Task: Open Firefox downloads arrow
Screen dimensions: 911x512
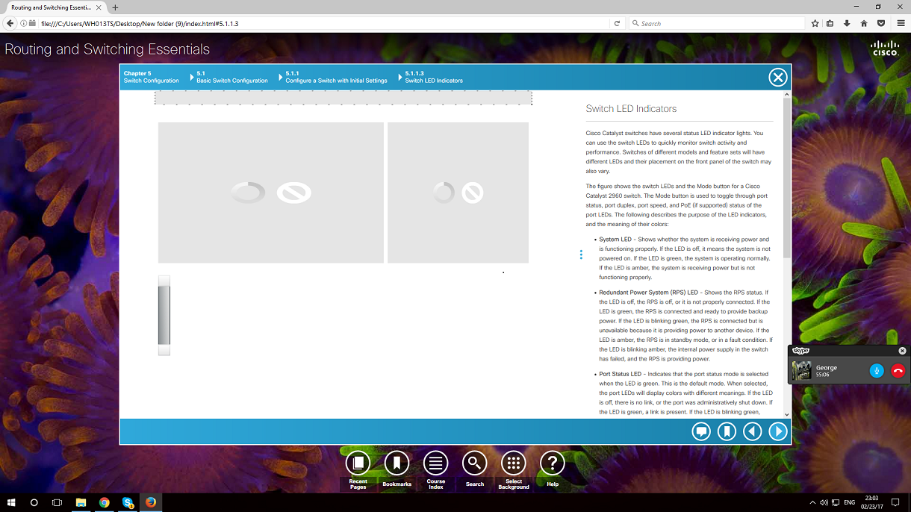Action: (x=847, y=23)
